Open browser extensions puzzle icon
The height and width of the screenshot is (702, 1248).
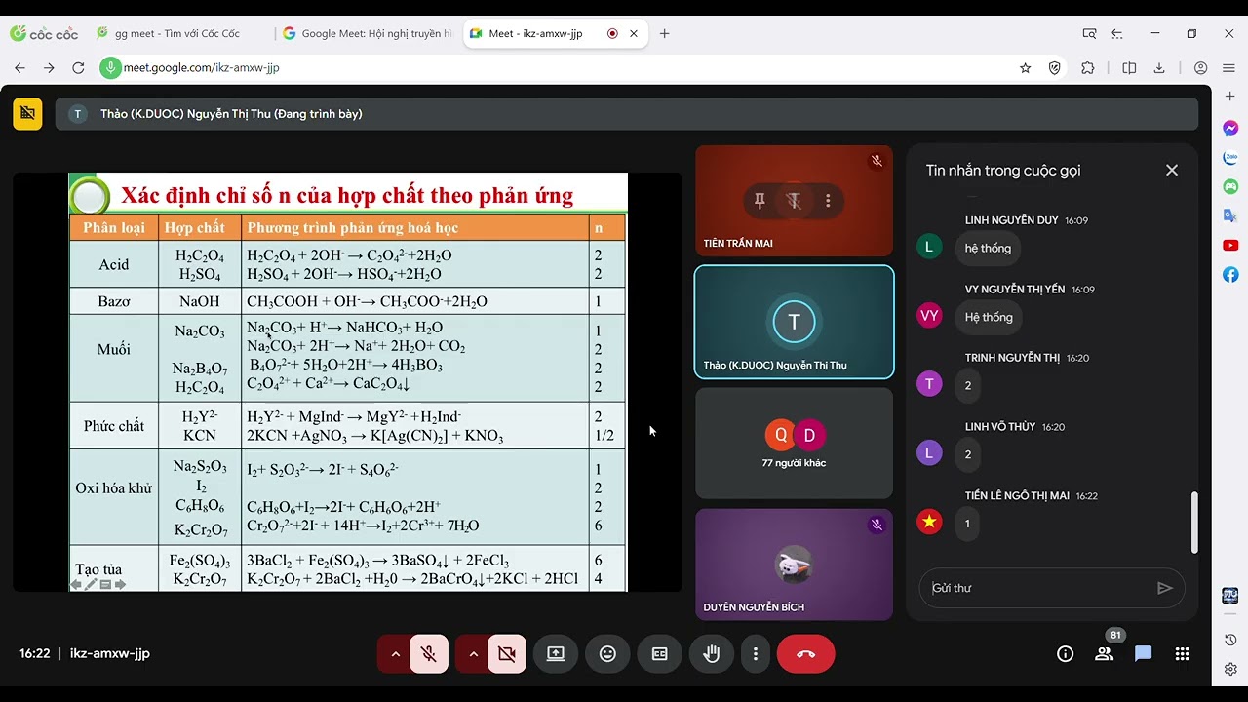tap(1088, 68)
